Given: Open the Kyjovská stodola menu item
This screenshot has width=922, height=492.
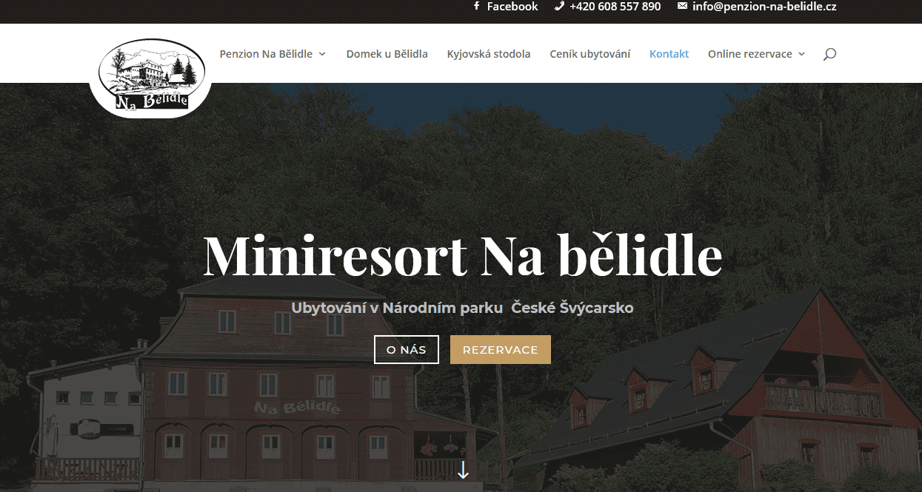Looking at the screenshot, I should [489, 54].
